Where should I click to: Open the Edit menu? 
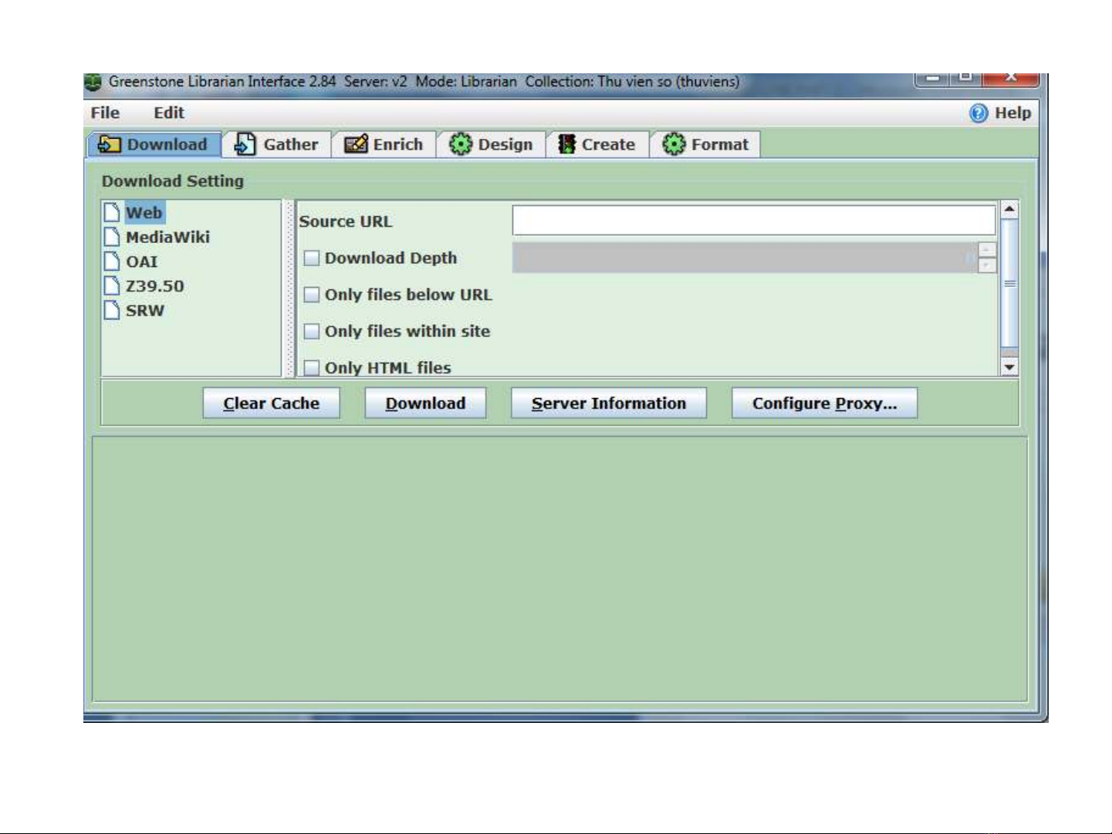click(x=168, y=113)
